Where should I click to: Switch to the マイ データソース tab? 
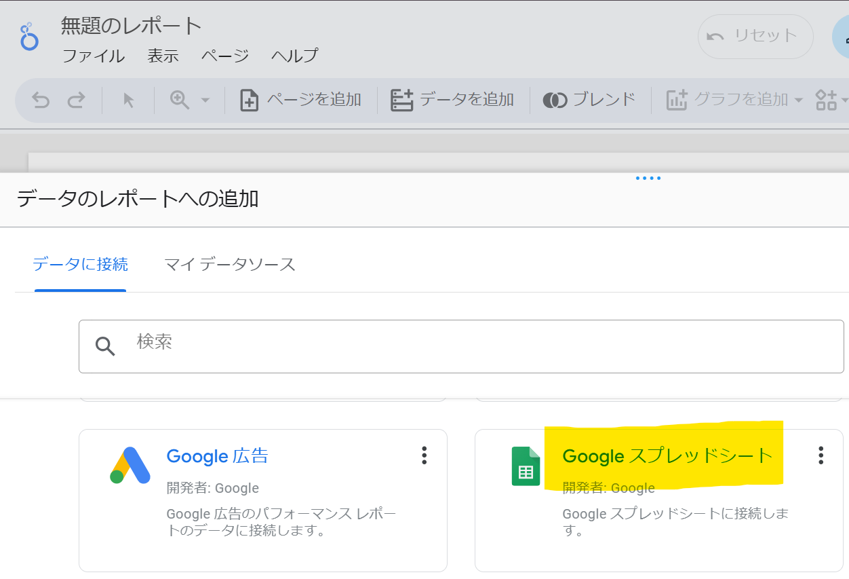[x=230, y=264]
